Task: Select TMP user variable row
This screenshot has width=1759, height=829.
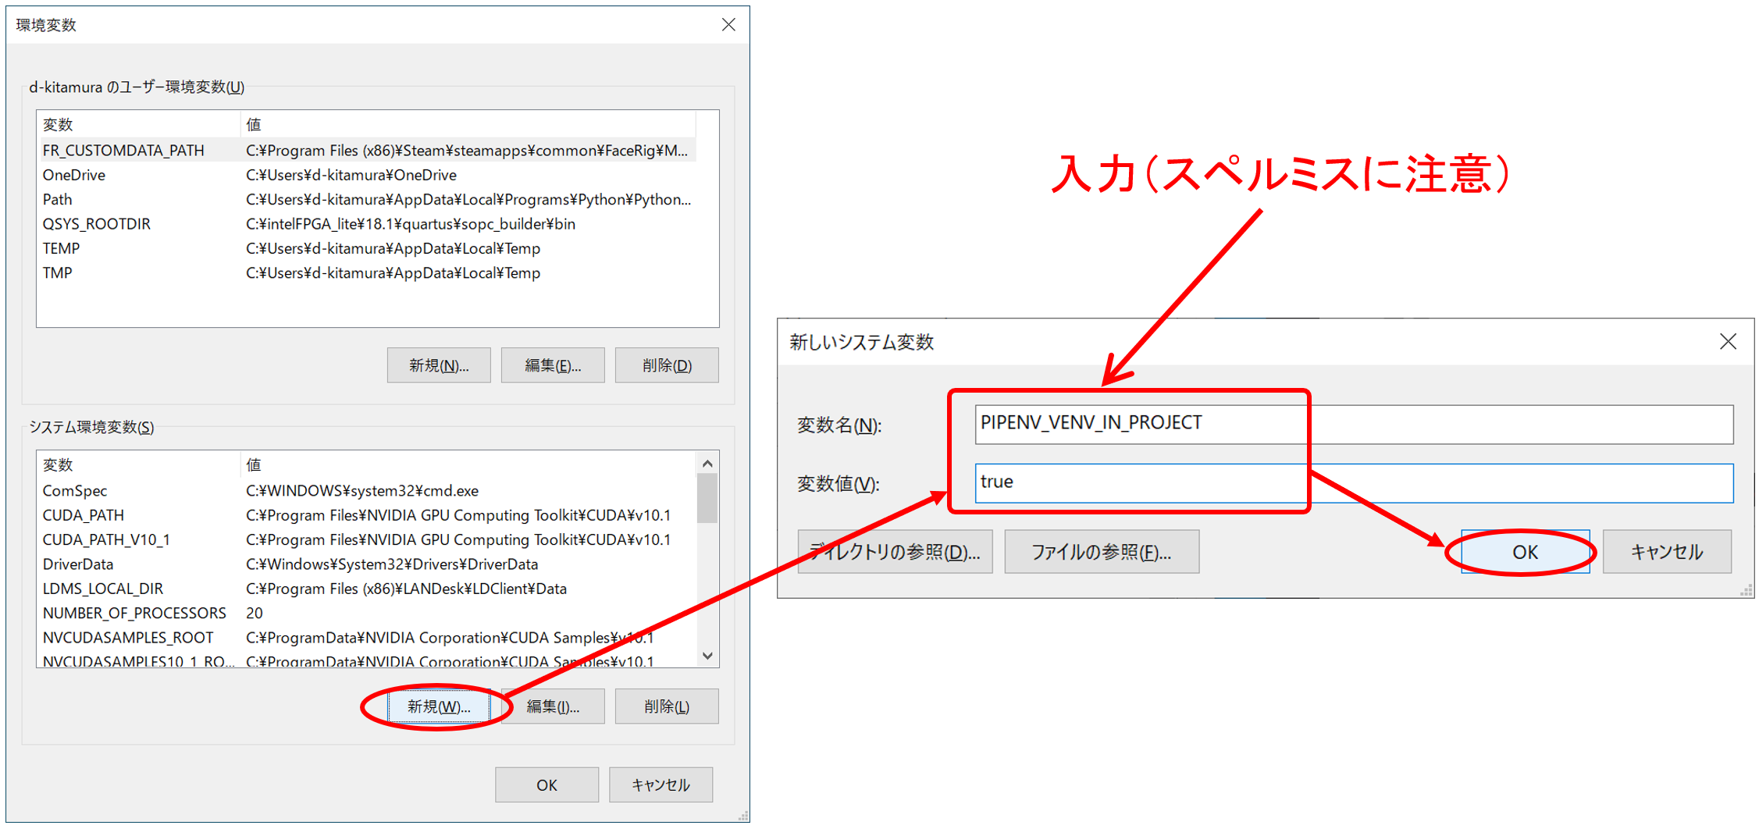Action: click(368, 273)
